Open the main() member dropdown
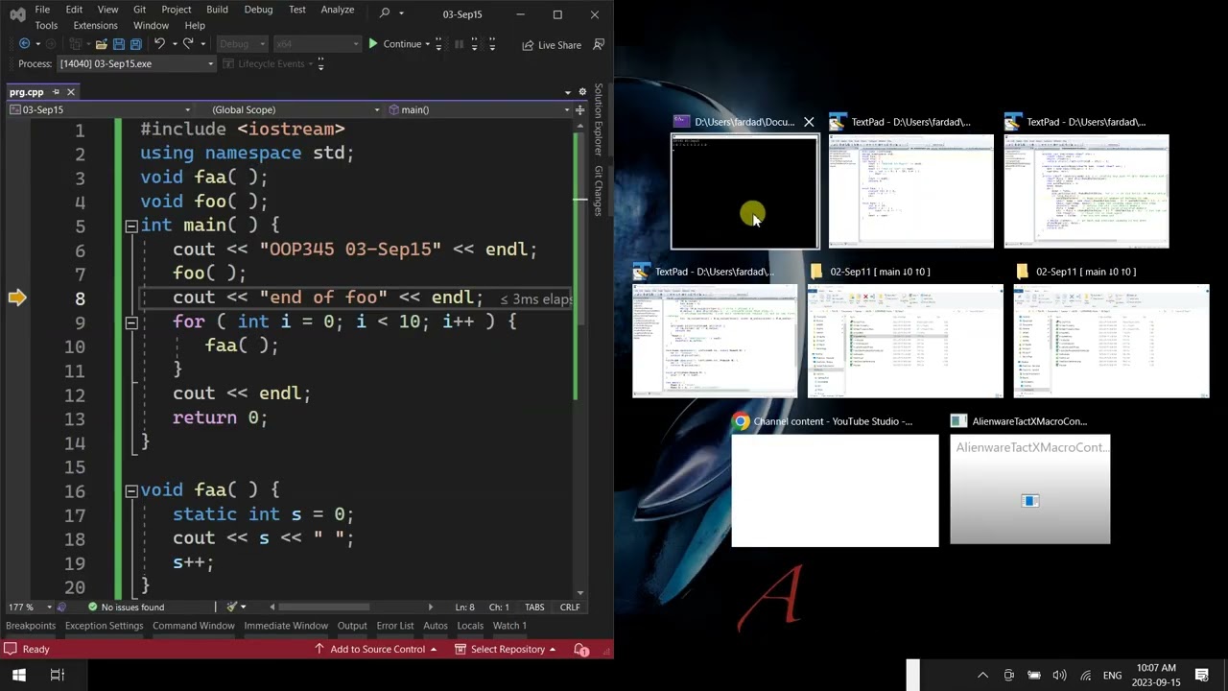The image size is (1228, 691). [x=478, y=109]
